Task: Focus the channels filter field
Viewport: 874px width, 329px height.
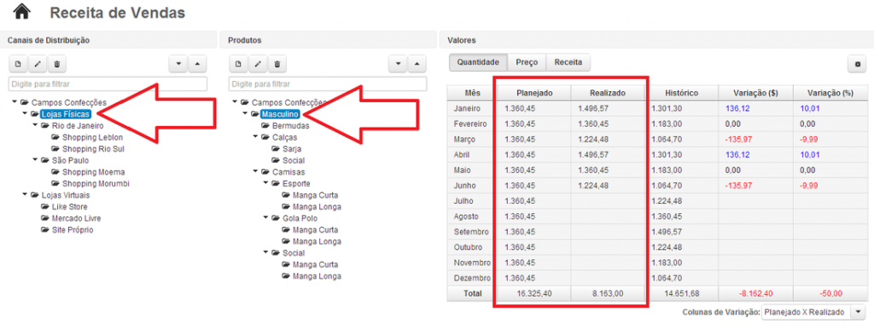Action: [108, 84]
